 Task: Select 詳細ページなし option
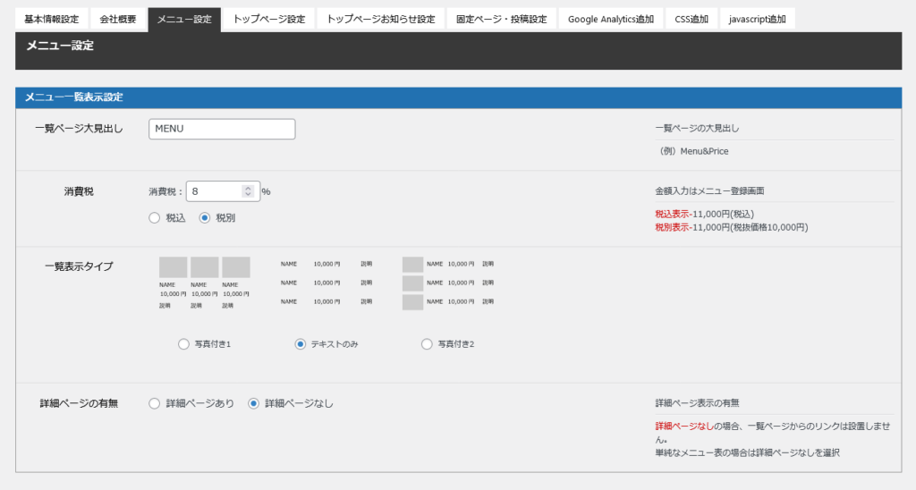(x=254, y=403)
